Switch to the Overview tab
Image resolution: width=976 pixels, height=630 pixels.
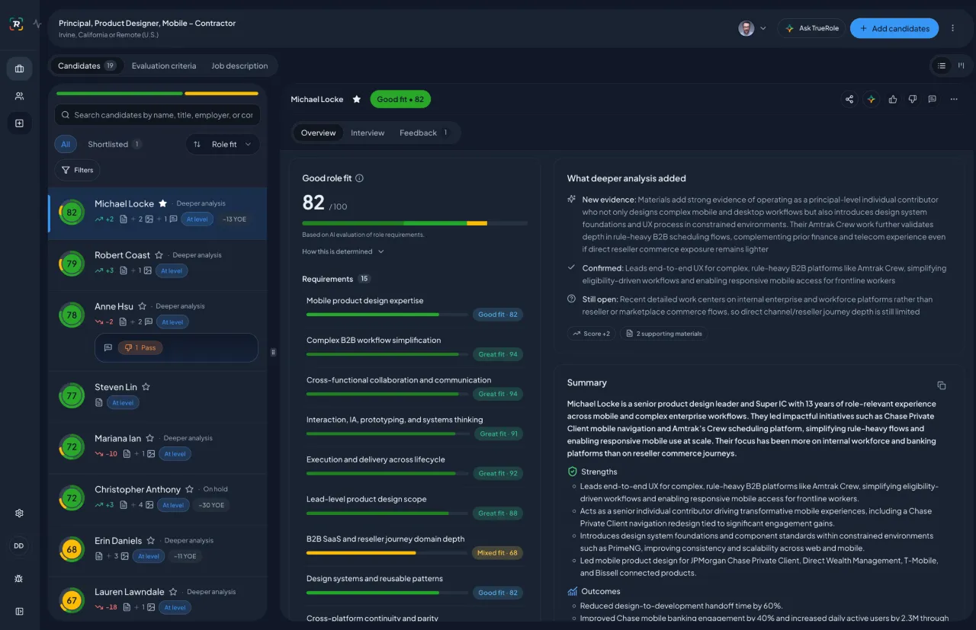(x=318, y=133)
